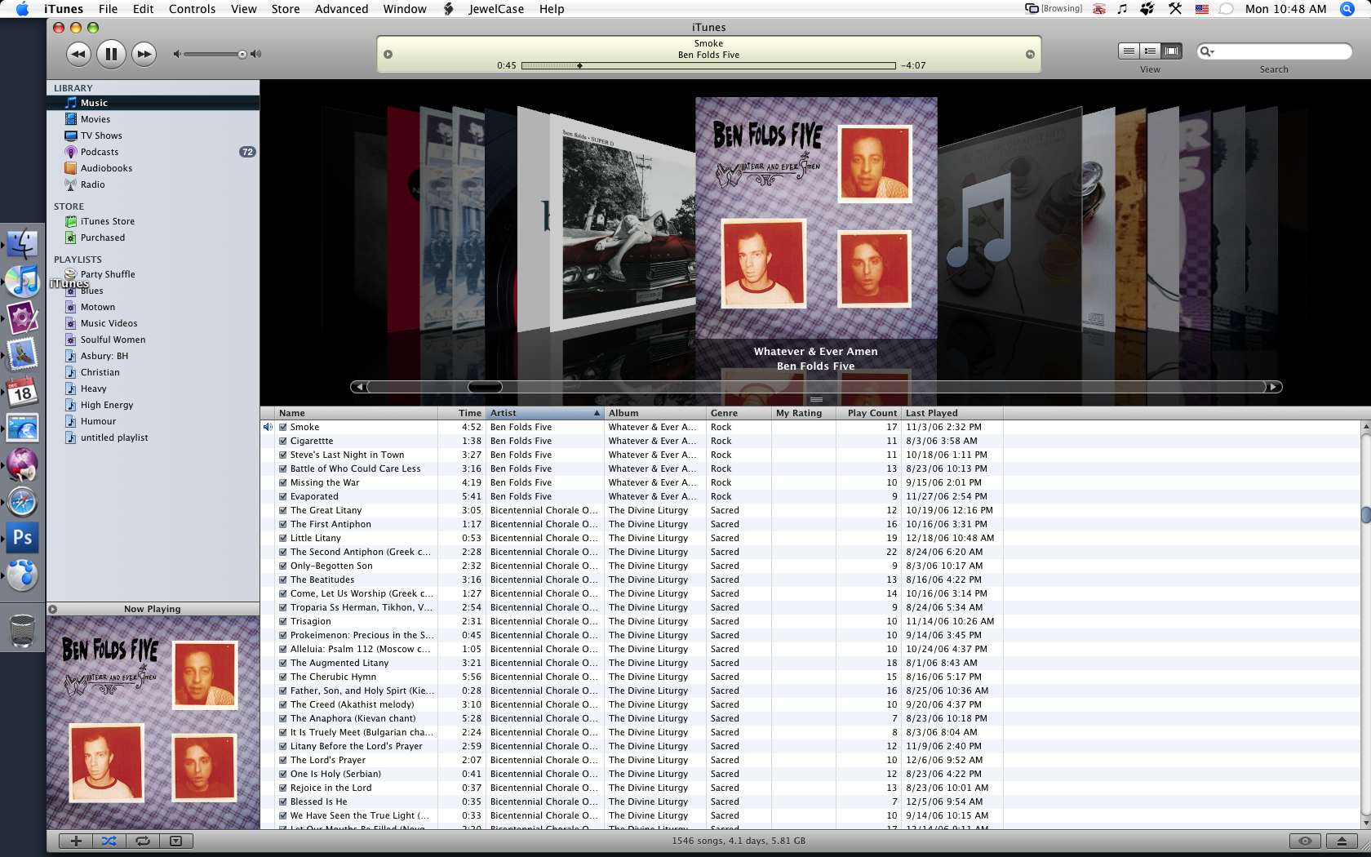The width and height of the screenshot is (1371, 857).
Task: Click right arrow of Cover Flow scrollbar
Action: [1274, 387]
